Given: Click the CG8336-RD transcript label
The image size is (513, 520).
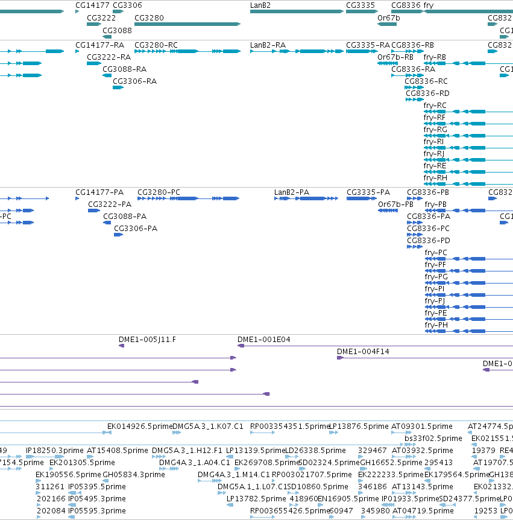Looking at the screenshot, I should coord(427,93).
